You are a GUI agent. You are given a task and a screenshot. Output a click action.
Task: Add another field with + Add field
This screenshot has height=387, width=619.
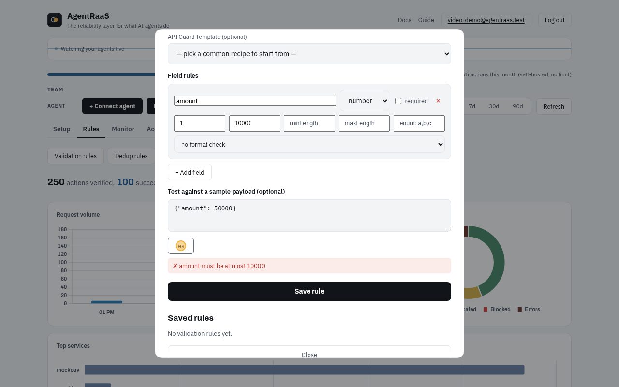coord(190,172)
